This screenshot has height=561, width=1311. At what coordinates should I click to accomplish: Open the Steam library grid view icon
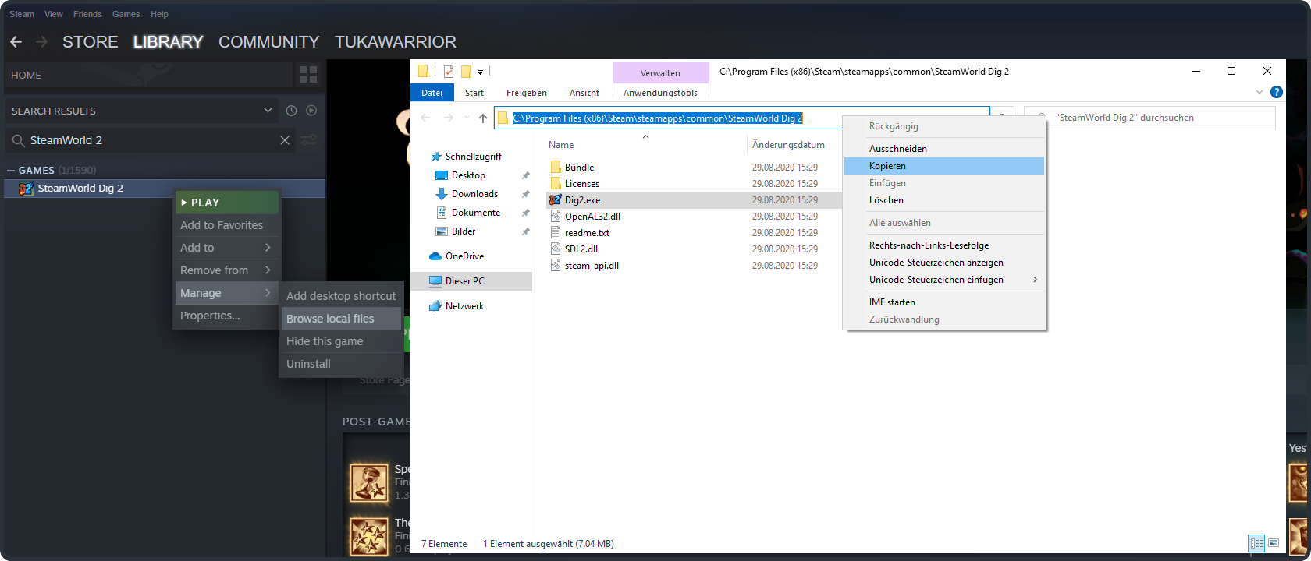click(308, 75)
